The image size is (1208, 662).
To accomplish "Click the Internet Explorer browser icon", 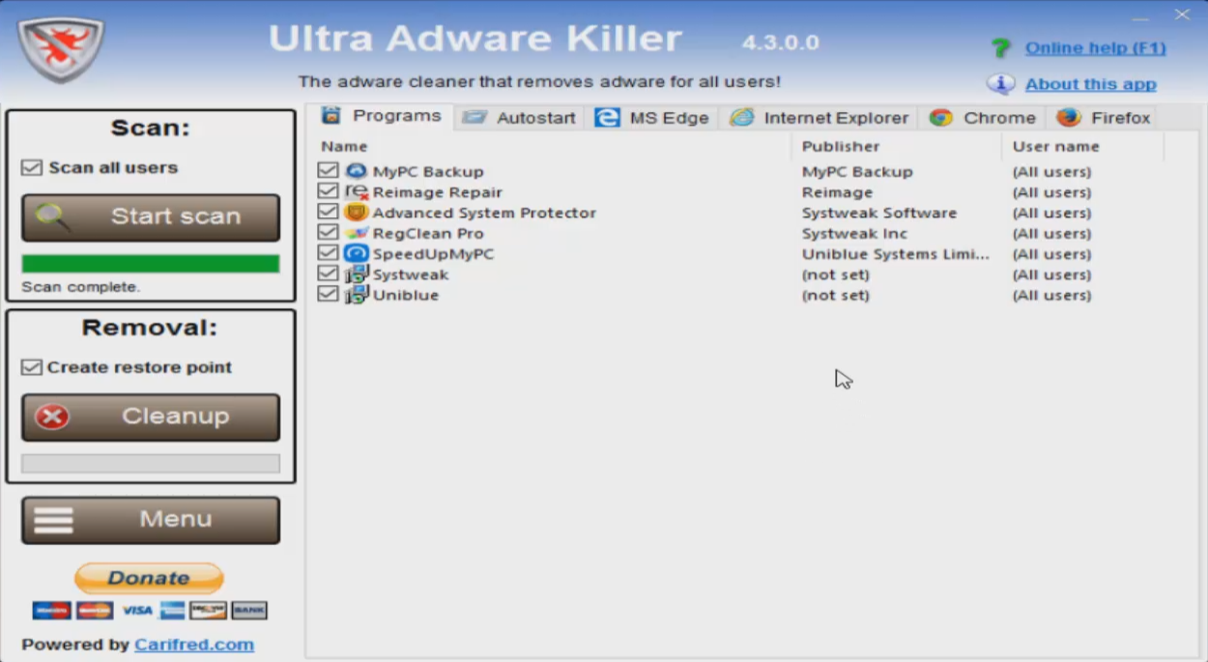I will 741,118.
